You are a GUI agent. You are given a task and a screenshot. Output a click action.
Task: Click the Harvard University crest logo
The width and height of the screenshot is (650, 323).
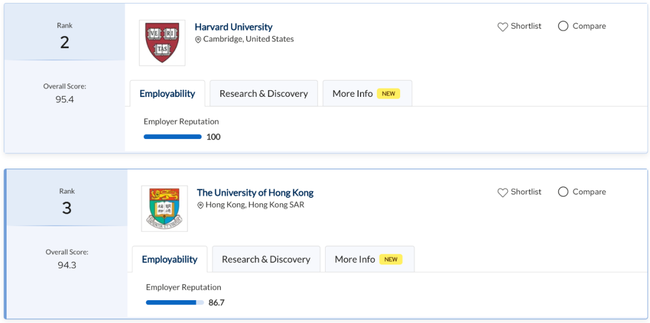[162, 43]
